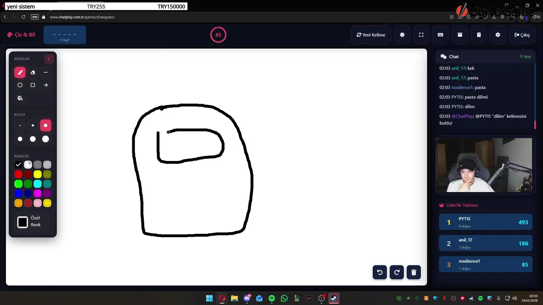This screenshot has width=543, height=305.
Task: Click the sun-shaped gear icon button
Action: 402,35
